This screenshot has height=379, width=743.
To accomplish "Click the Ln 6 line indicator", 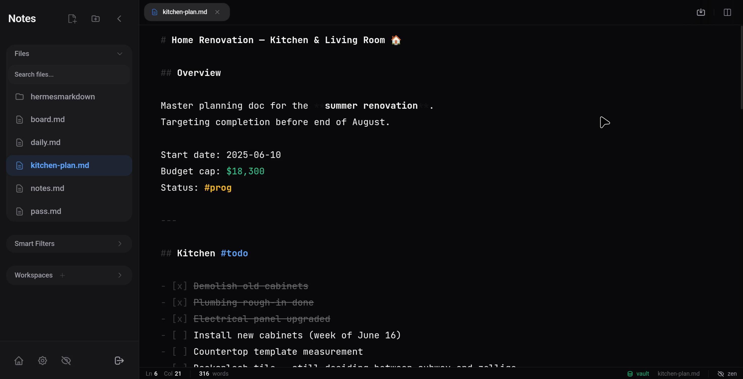I will coord(151,373).
